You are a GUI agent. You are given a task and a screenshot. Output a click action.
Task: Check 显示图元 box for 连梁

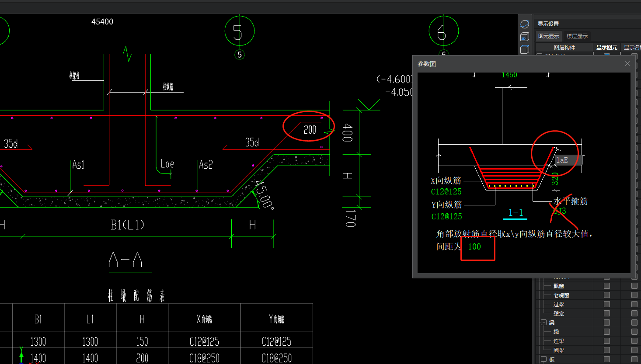tap(607, 341)
